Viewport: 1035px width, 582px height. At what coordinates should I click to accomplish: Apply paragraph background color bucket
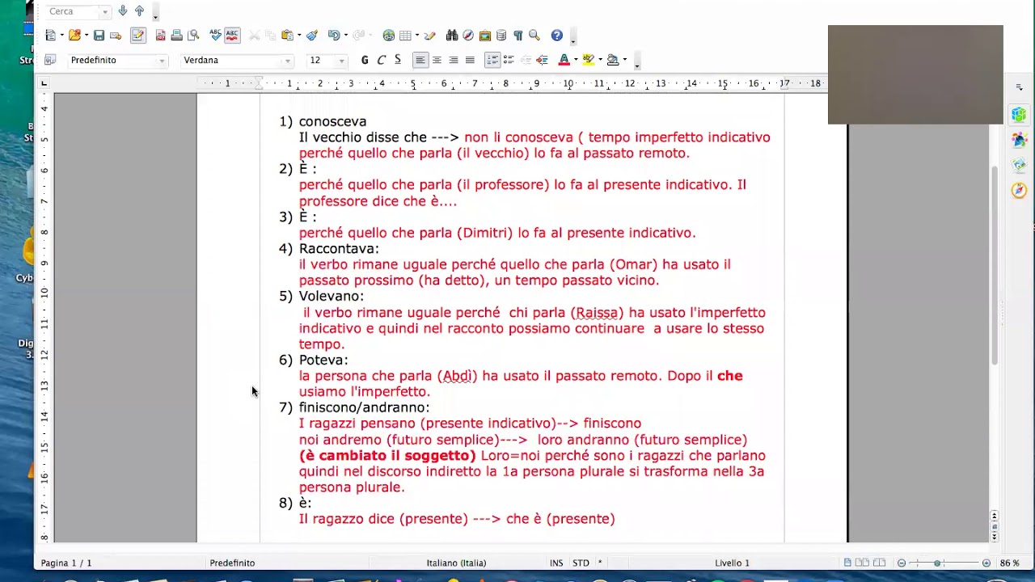[x=613, y=60]
